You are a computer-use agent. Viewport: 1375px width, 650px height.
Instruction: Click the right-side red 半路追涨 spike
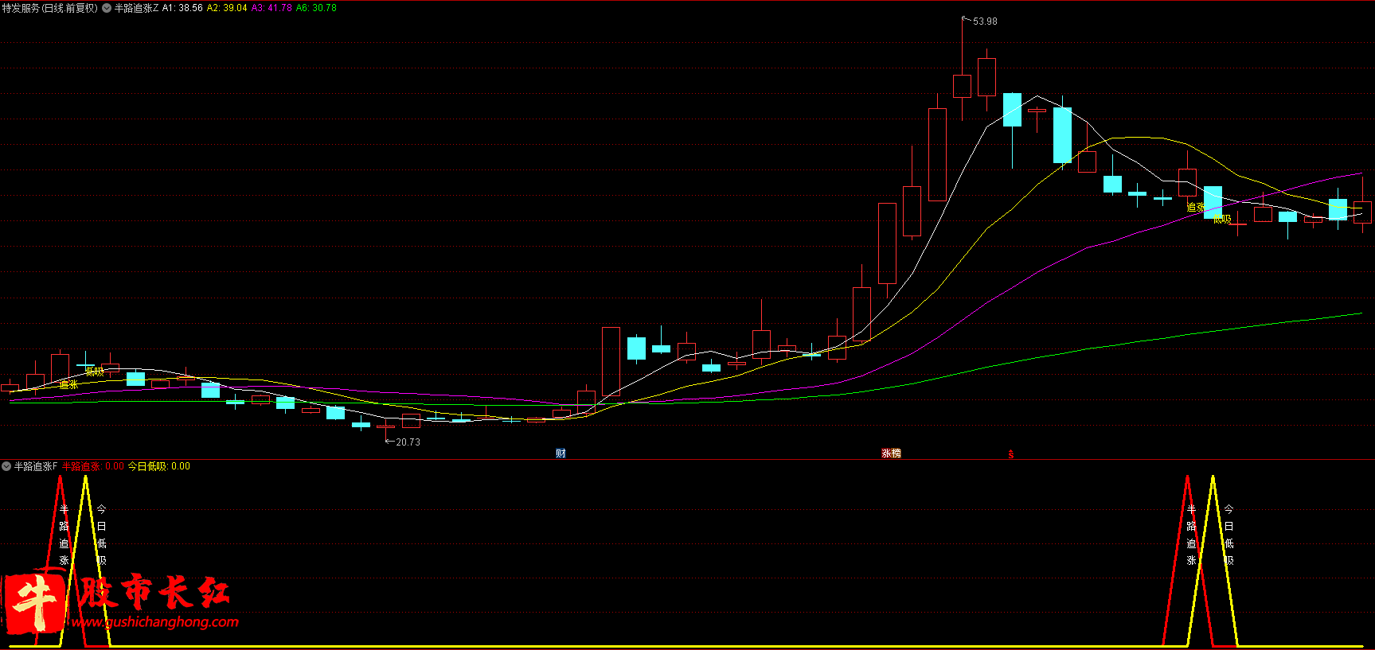tap(1187, 561)
